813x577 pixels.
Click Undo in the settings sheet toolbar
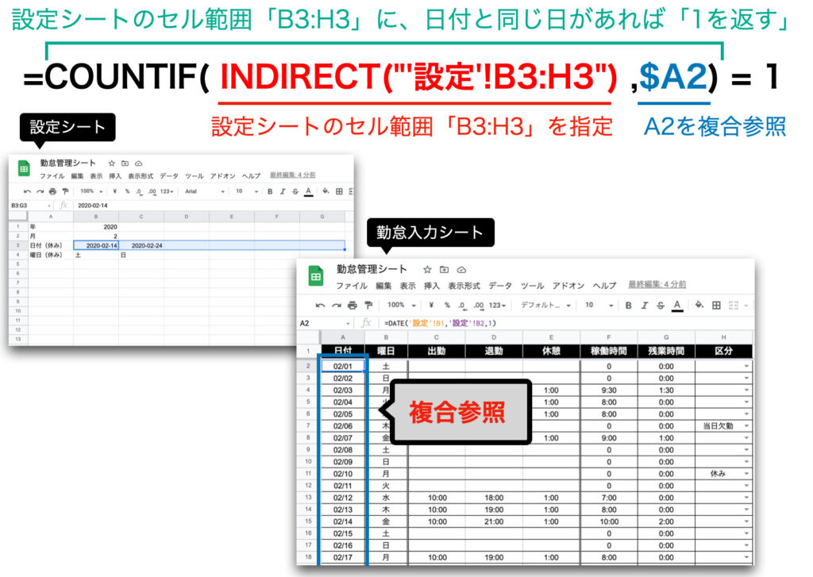click(27, 192)
